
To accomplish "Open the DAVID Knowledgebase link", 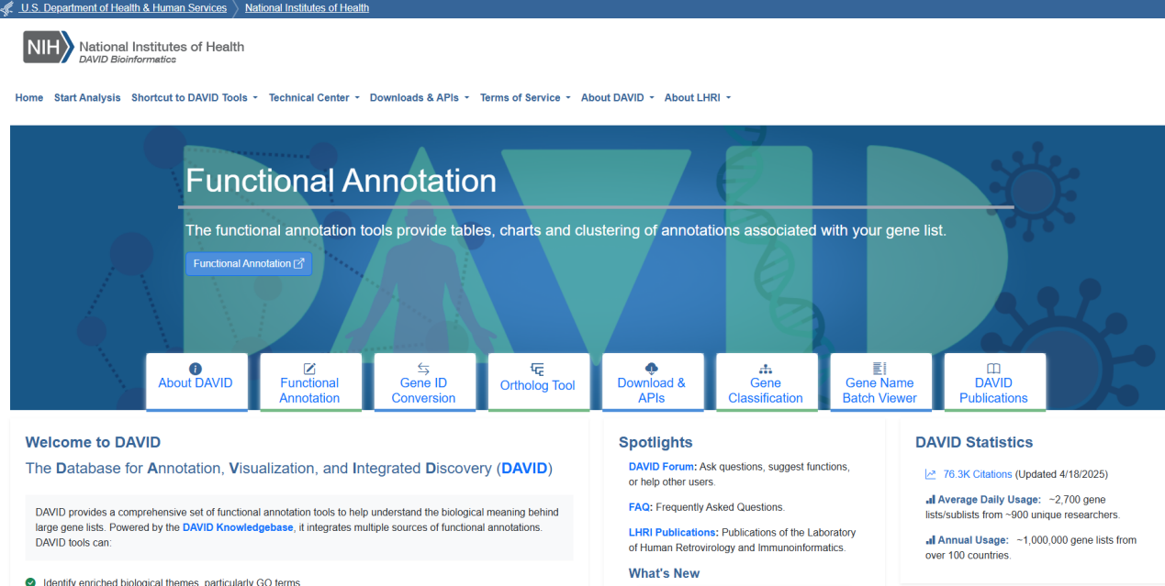I will pyautogui.click(x=238, y=528).
